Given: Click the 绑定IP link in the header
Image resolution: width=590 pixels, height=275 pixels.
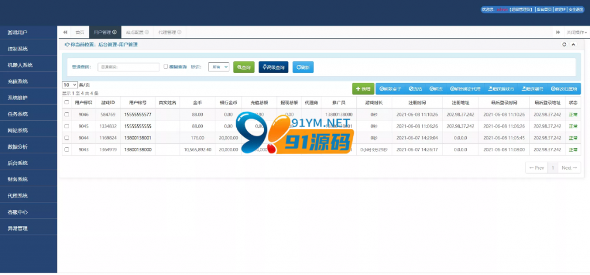Looking at the screenshot, I should point(559,10).
